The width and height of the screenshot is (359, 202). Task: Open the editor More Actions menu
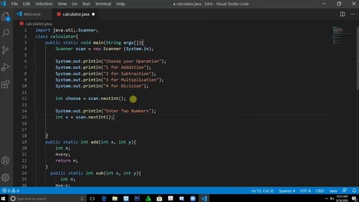353,14
